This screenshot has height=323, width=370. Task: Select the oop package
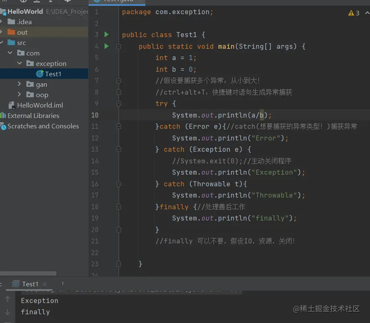click(42, 95)
